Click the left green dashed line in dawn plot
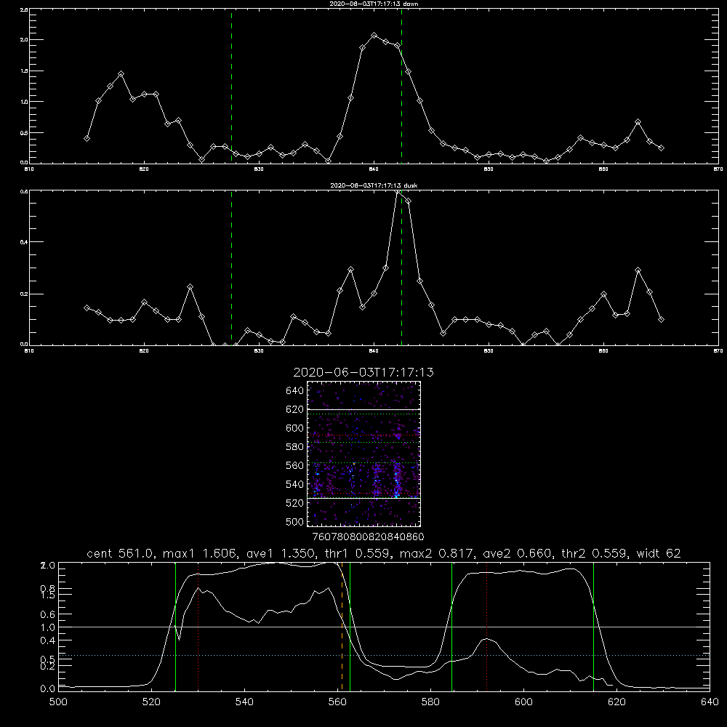727x727 pixels. point(231,86)
